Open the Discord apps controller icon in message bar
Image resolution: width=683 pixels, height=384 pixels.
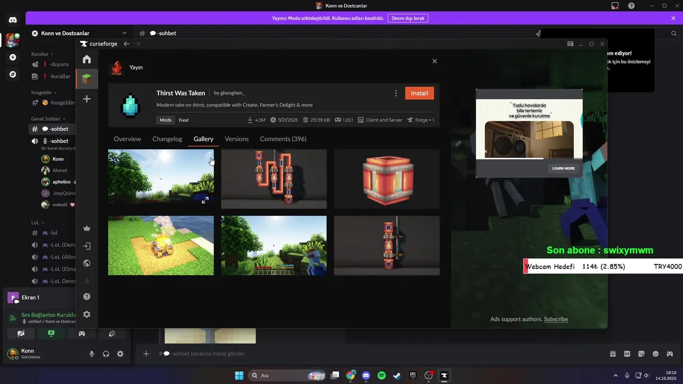(670, 354)
